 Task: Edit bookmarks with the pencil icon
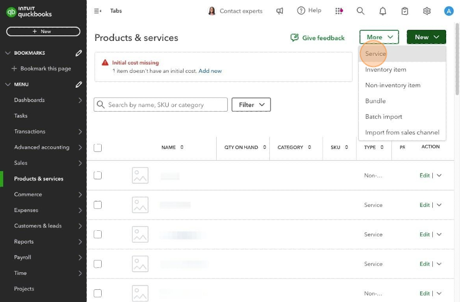tap(79, 53)
